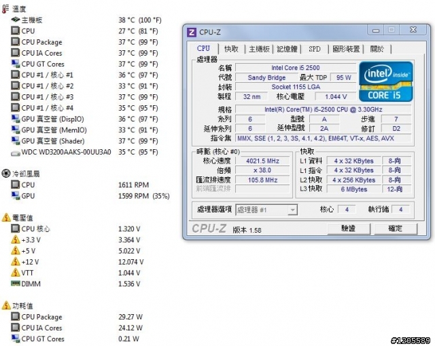
Task: Click the warning icon beside 功耗值
Action: coord(6,305)
